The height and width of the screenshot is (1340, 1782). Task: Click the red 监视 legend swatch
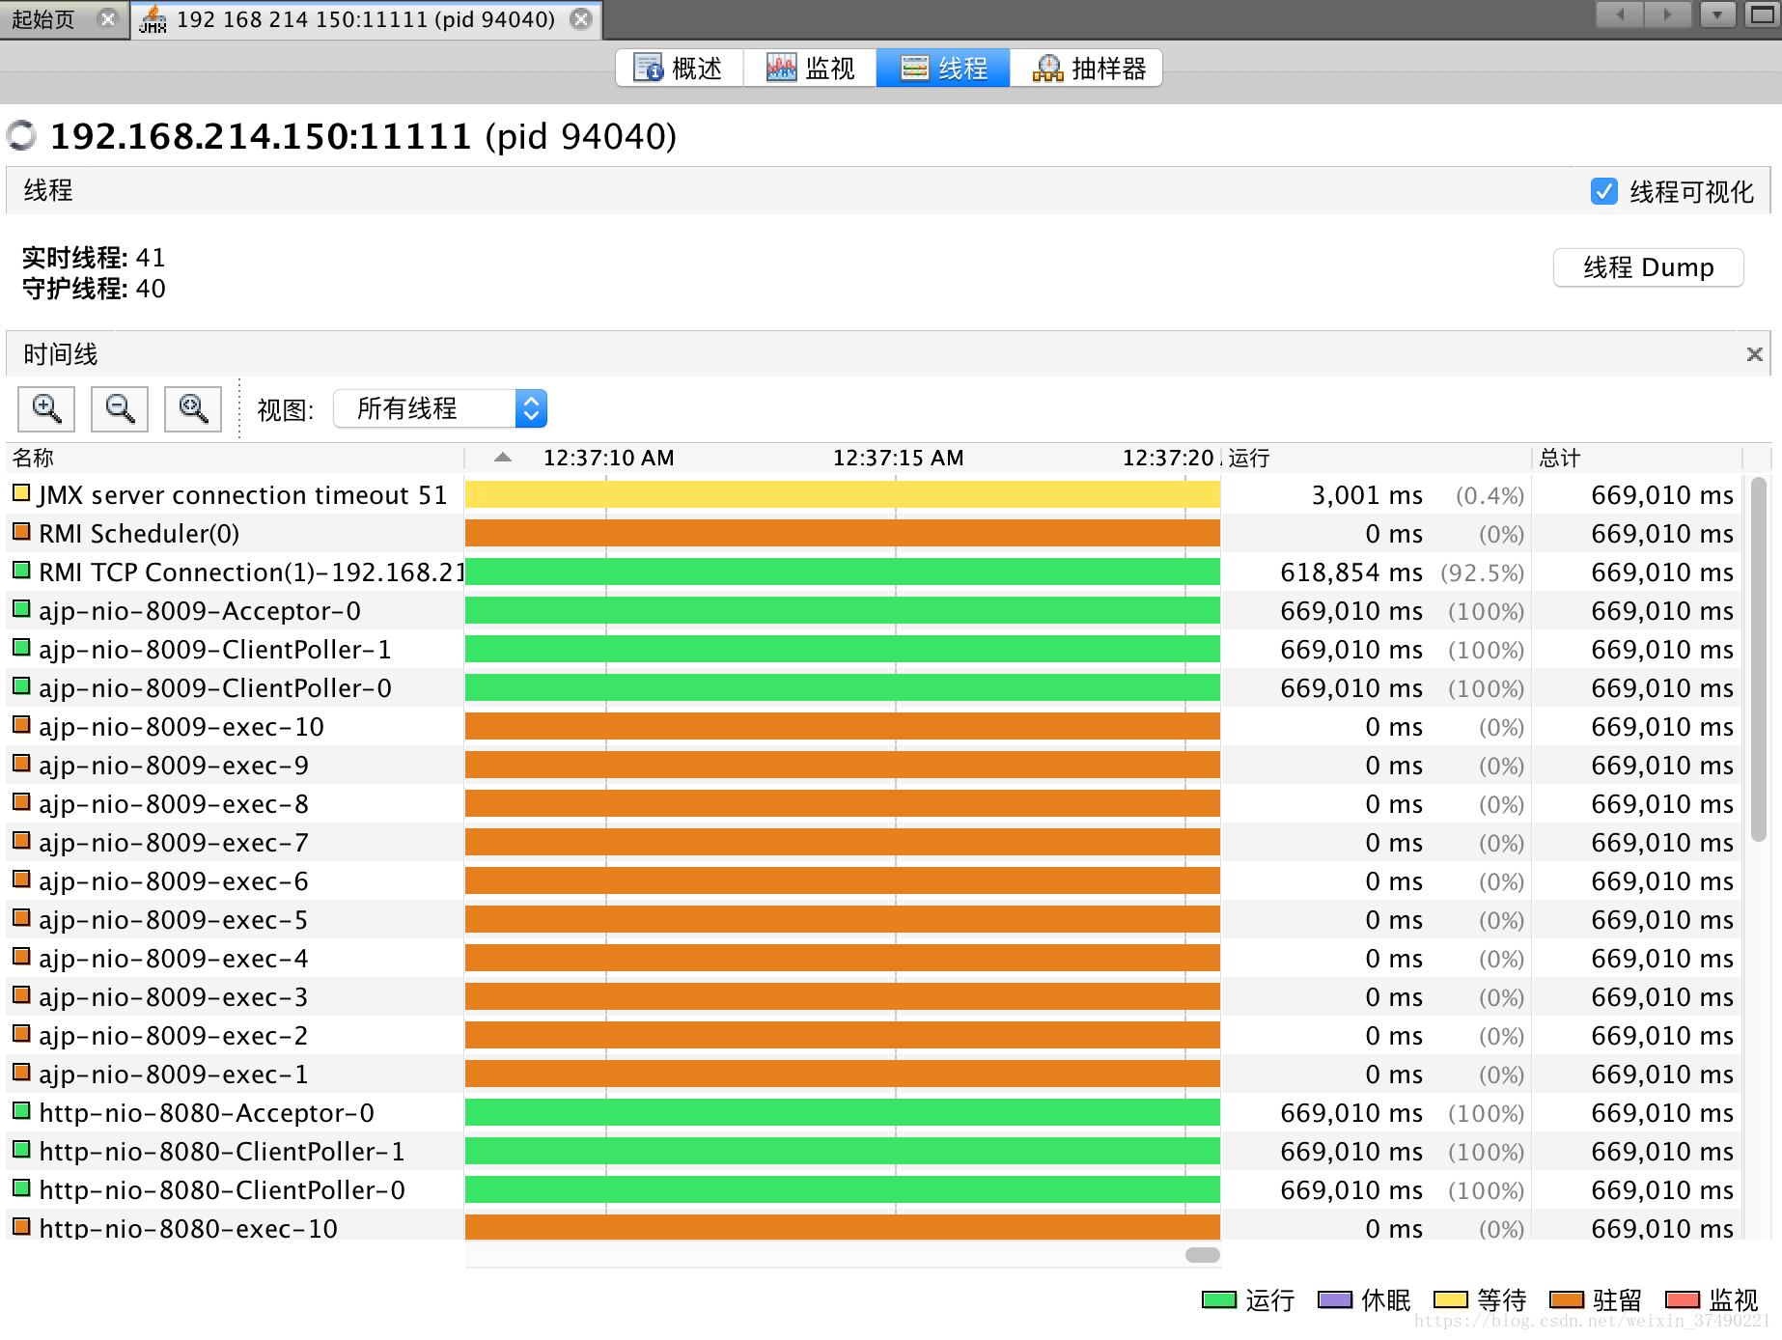[x=1682, y=1299]
